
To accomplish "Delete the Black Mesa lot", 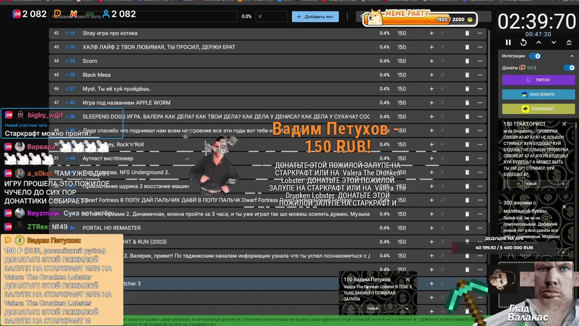I will (x=467, y=75).
